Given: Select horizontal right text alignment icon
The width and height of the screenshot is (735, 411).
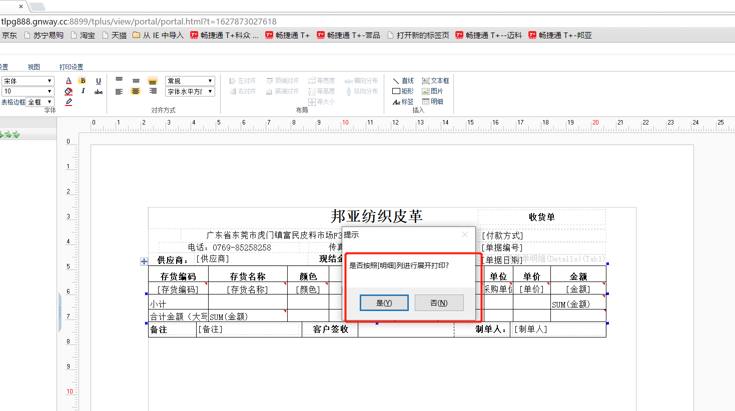Looking at the screenshot, I should pos(153,91).
